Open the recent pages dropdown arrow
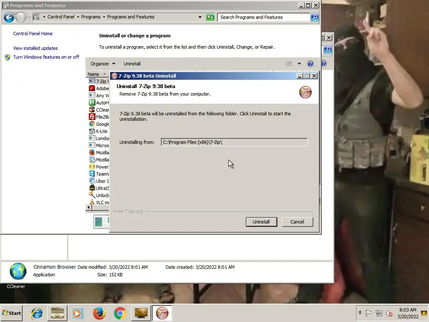The height and width of the screenshot is (322, 429). point(28,18)
